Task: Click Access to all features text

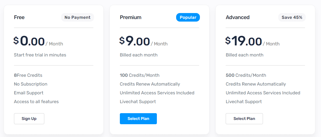Action: click(x=36, y=102)
